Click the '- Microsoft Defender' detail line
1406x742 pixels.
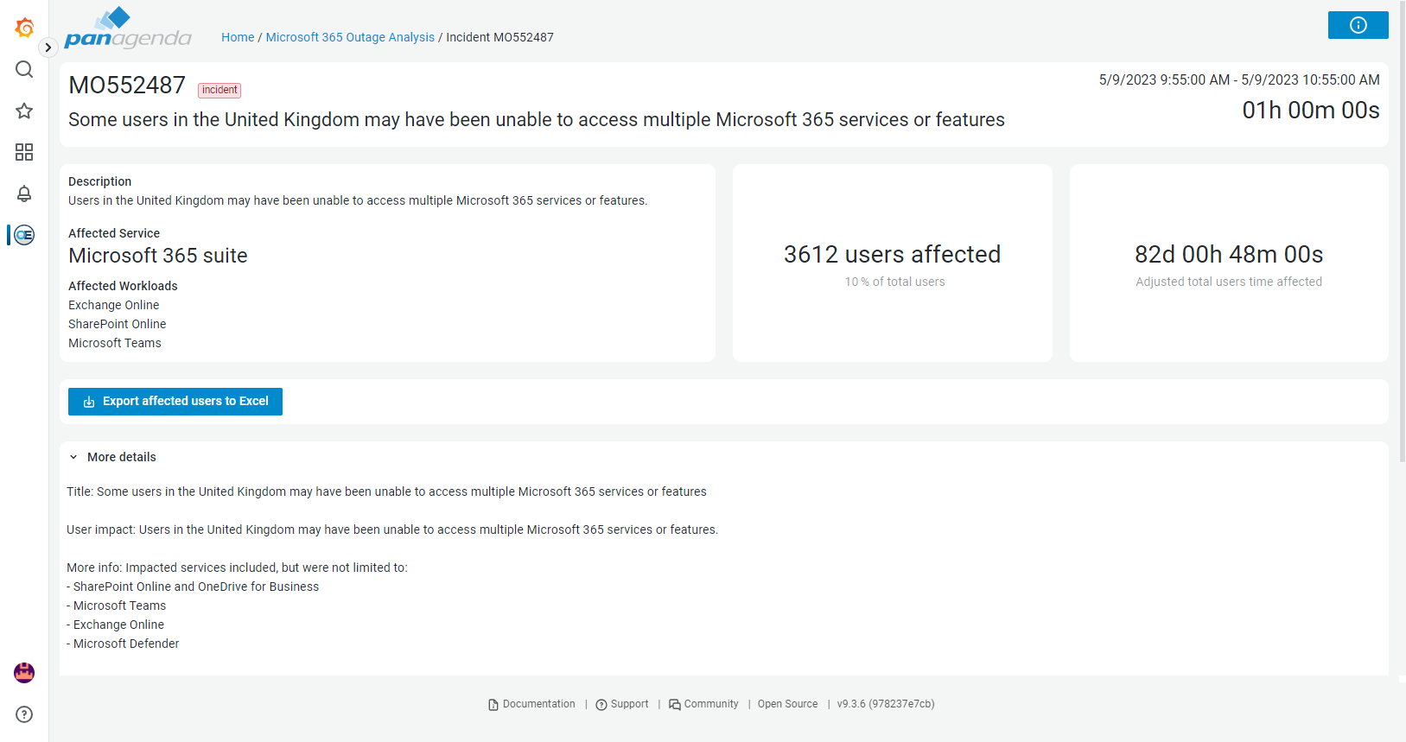(123, 644)
